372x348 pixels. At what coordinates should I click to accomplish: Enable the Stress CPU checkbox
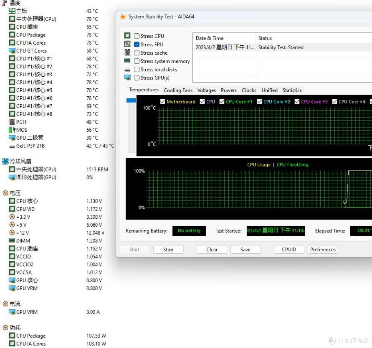click(x=137, y=36)
